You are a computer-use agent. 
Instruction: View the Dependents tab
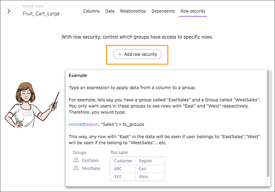click(x=163, y=11)
